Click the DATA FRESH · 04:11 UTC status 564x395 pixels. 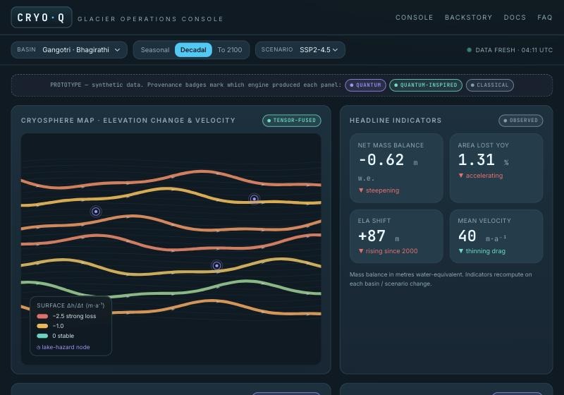[510, 50]
